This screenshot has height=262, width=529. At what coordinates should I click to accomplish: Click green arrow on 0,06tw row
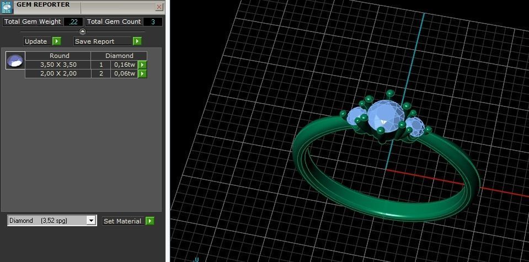pyautogui.click(x=143, y=73)
